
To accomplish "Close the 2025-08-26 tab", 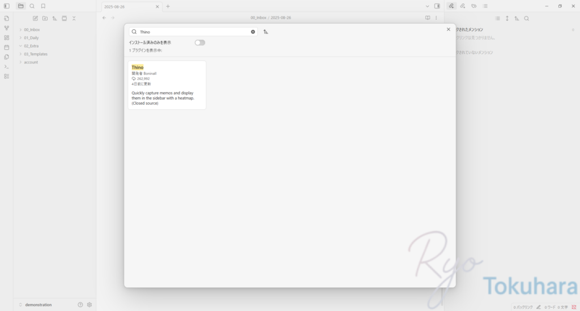I will [157, 7].
